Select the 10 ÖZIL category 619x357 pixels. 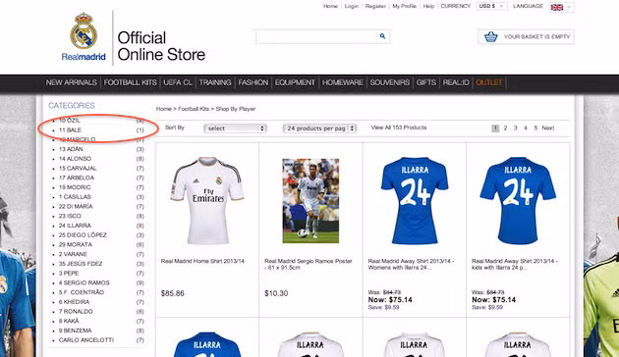coord(70,121)
